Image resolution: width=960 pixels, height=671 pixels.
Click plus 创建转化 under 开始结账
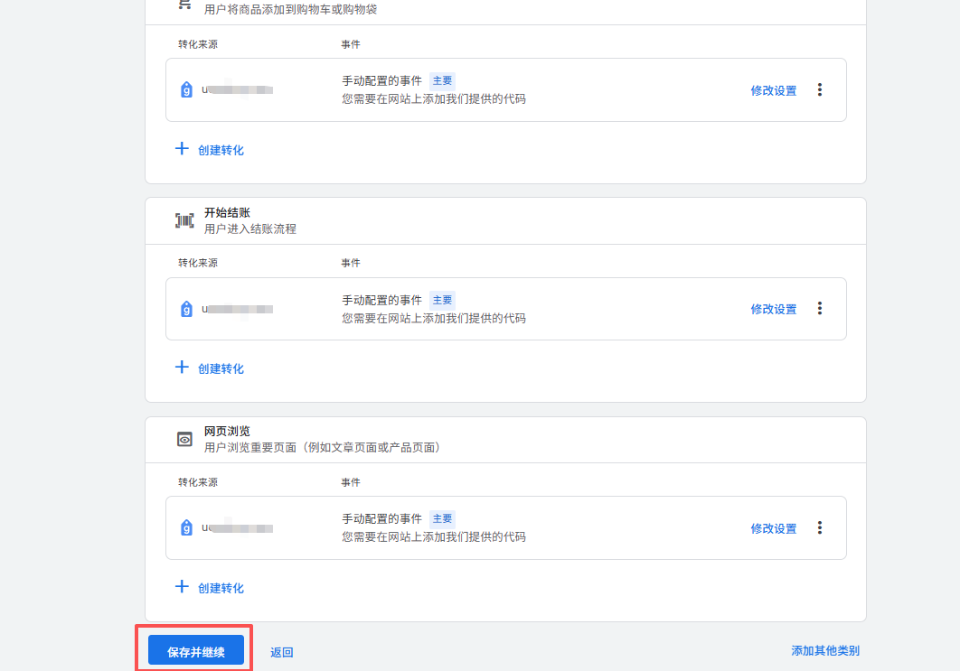[209, 368]
